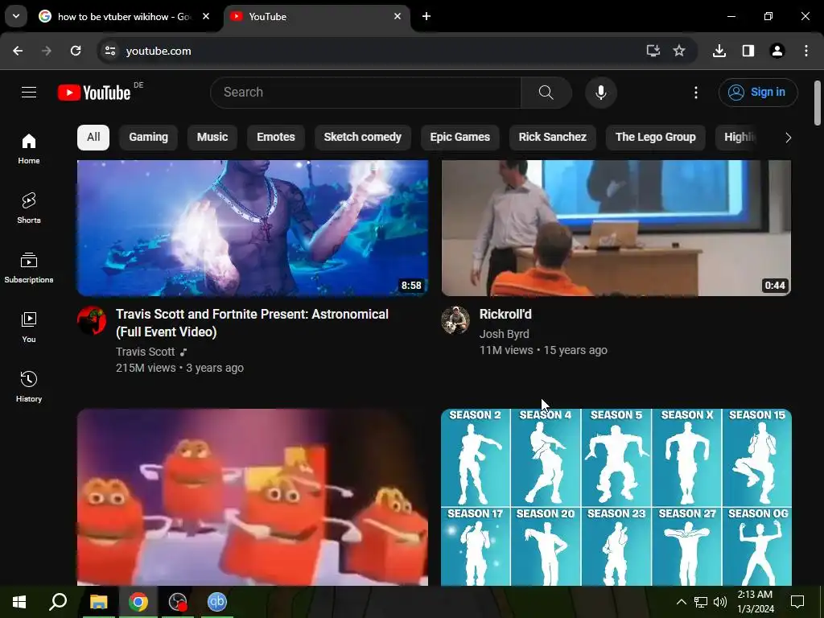Open the Fortnite season emotes thumbnail
This screenshot has height=618, width=824.
pyautogui.click(x=616, y=497)
